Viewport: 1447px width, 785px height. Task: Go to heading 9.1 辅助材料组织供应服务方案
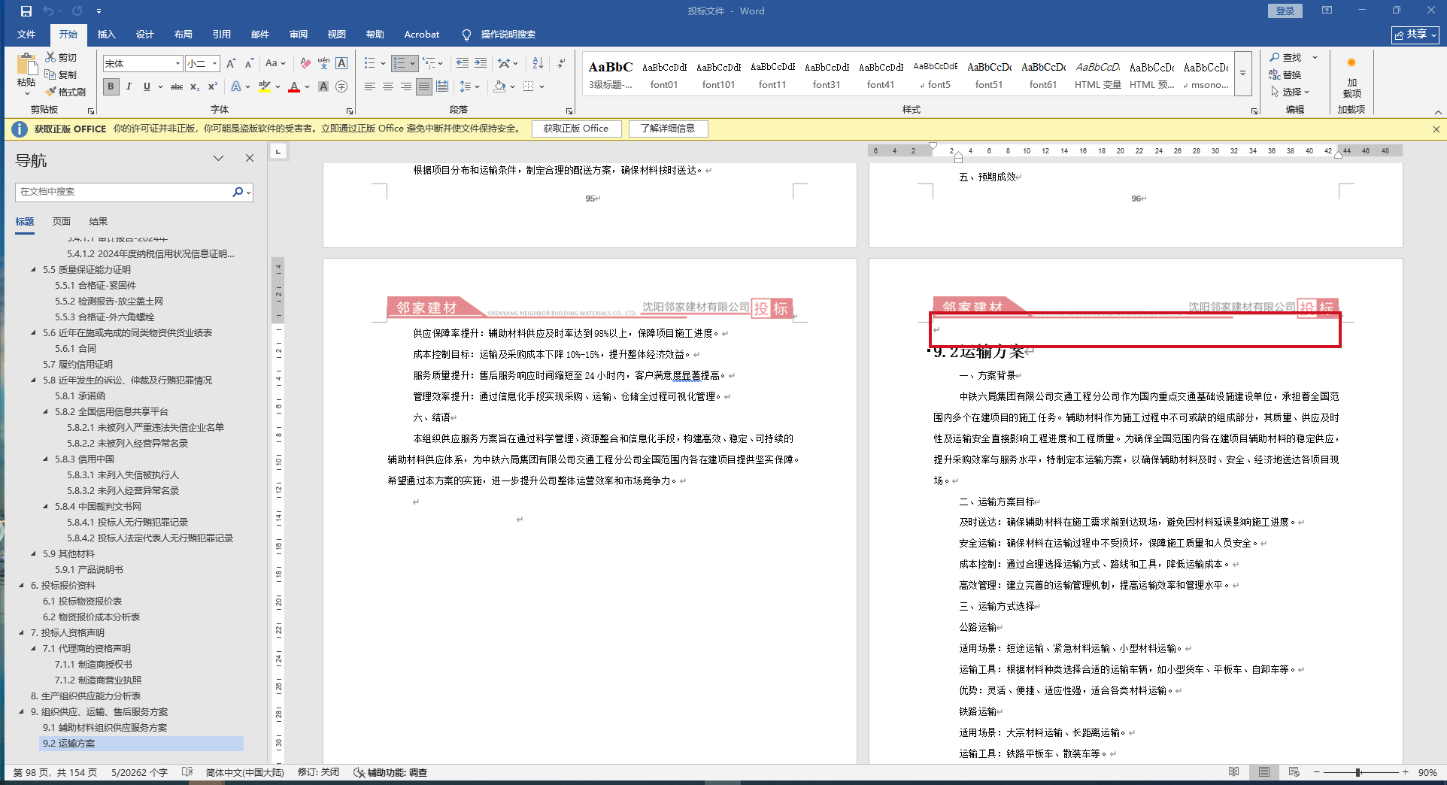105,728
